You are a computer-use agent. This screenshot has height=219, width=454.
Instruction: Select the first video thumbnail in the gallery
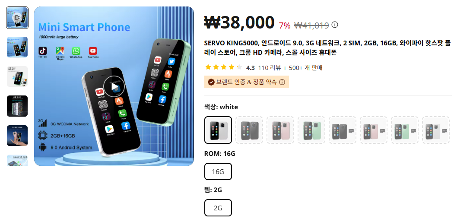point(17,18)
